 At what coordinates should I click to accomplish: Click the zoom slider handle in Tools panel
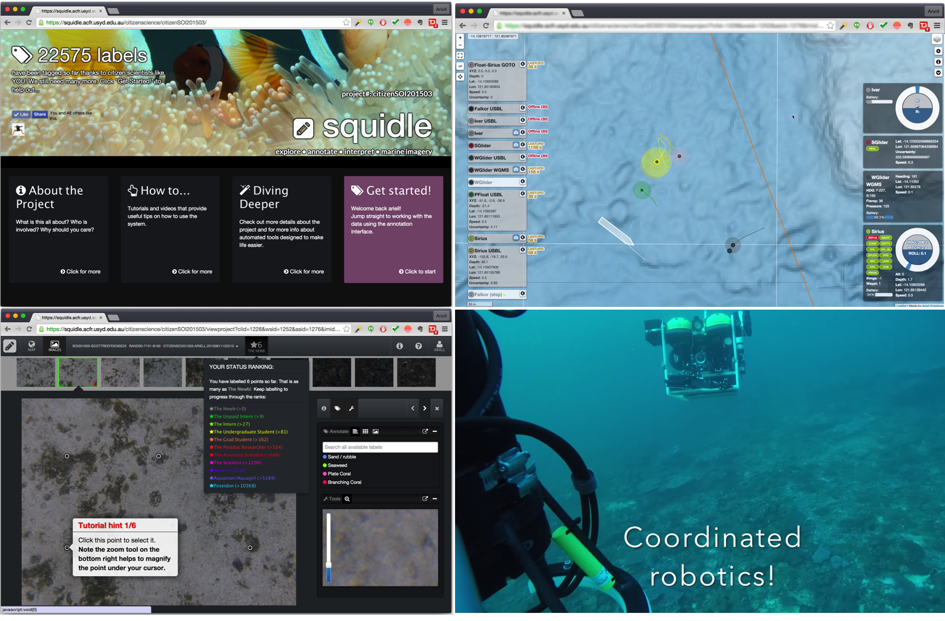328,565
